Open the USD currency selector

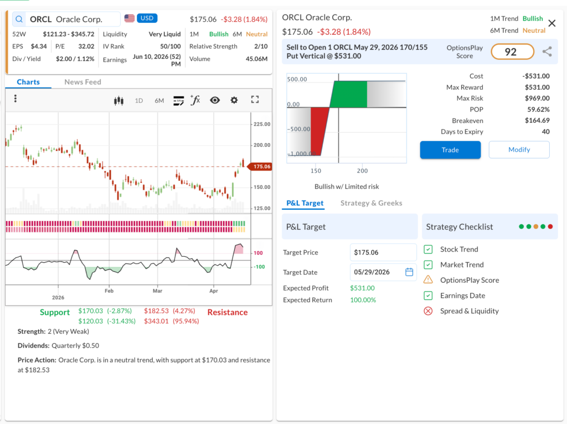[x=147, y=18]
